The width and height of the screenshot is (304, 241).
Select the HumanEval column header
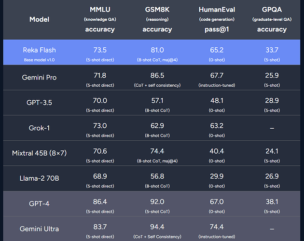(x=217, y=10)
